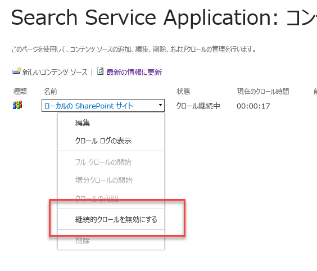317x271 pixels.
Task: Click the 種類 column header
Action: (x=20, y=92)
